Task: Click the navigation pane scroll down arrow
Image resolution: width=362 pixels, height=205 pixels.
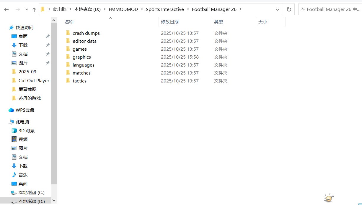Action: pyautogui.click(x=54, y=200)
